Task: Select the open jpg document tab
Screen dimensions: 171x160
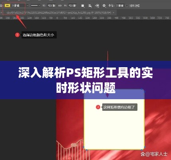Action: click(x=59, y=13)
